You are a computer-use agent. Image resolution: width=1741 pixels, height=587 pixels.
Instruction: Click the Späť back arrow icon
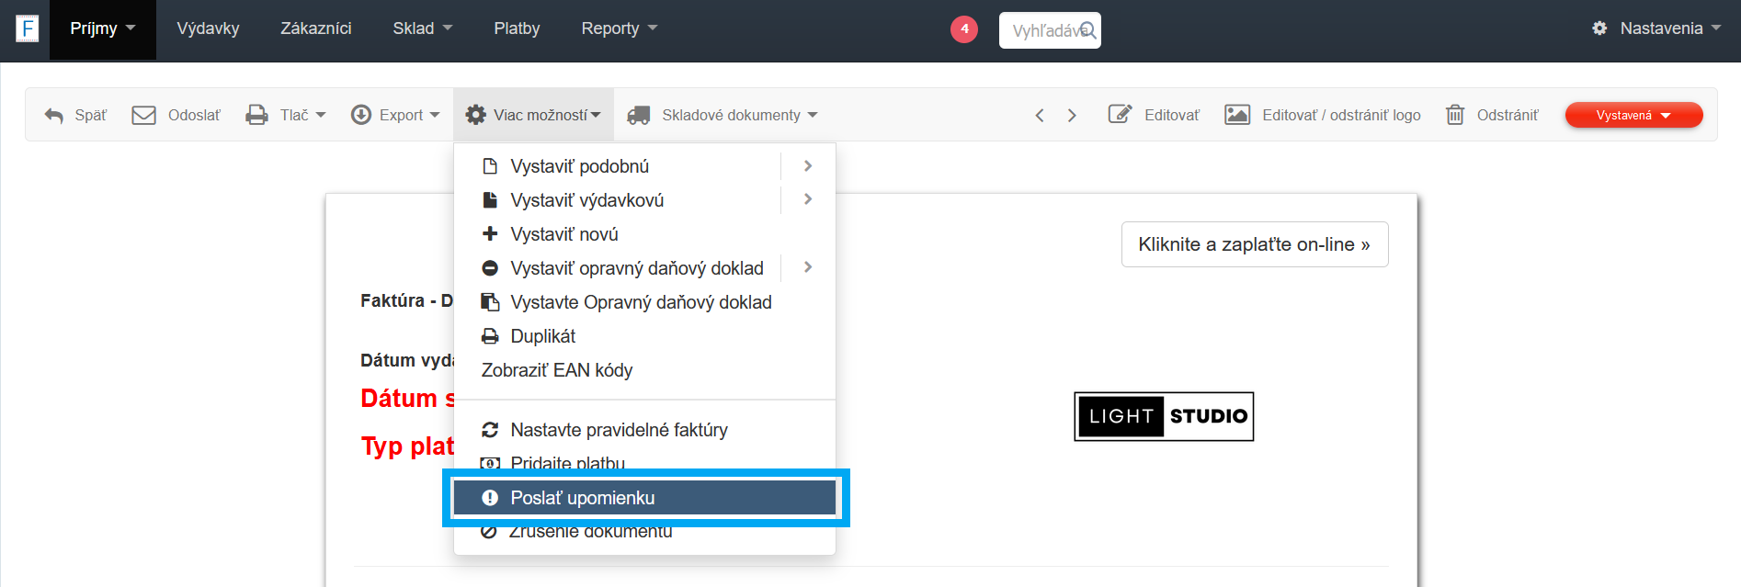pos(54,116)
